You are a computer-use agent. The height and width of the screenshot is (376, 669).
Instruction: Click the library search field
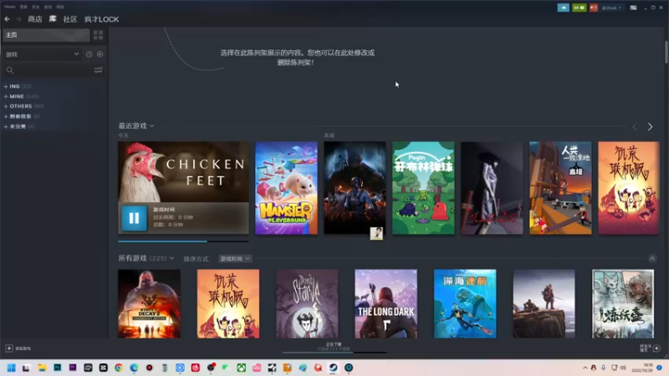click(x=48, y=70)
